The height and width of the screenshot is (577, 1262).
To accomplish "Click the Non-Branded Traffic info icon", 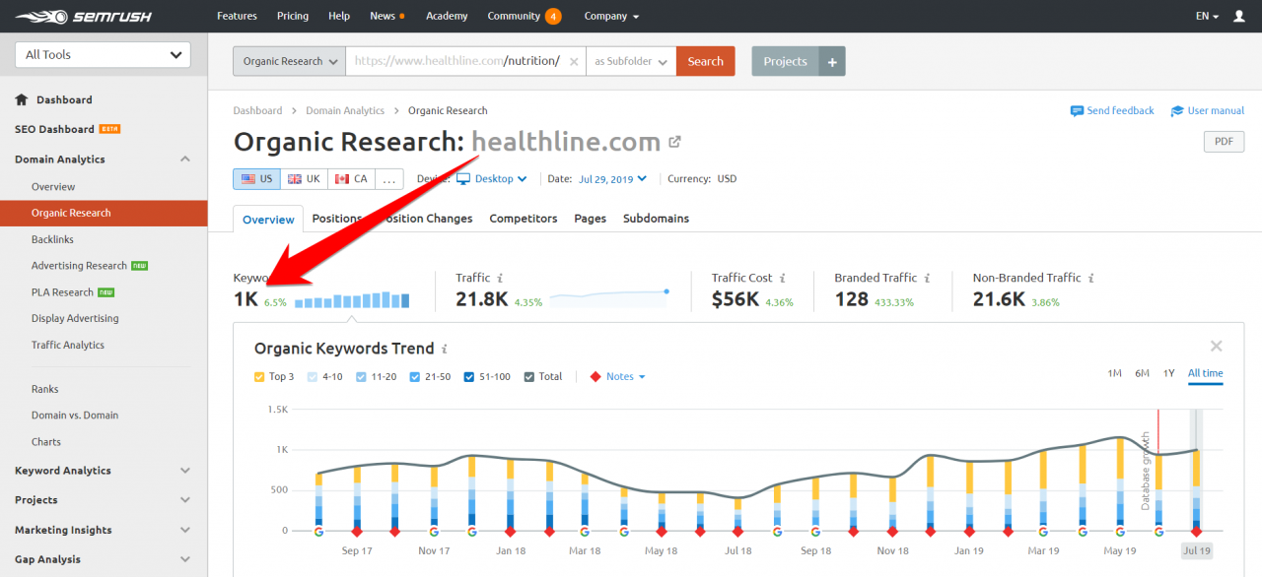I will 1090,279.
